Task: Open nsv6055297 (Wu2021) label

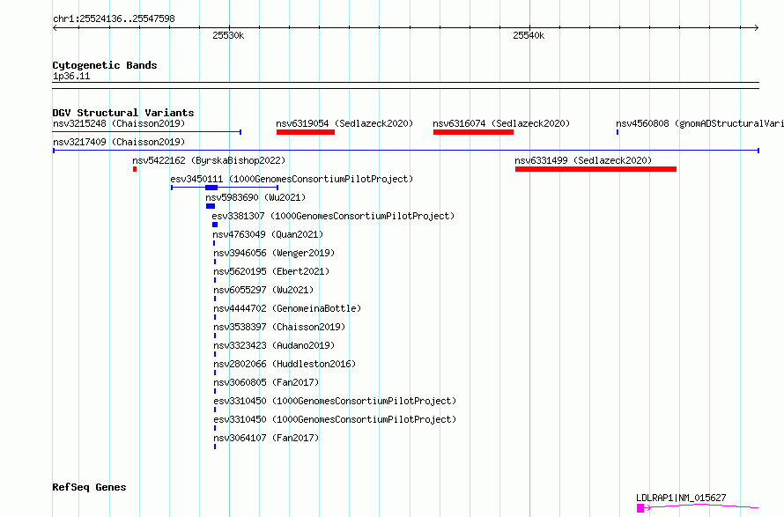Action: click(263, 290)
